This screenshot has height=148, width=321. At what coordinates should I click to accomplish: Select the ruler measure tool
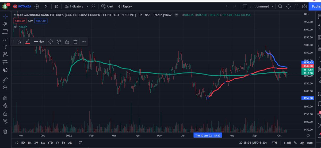click(5, 80)
